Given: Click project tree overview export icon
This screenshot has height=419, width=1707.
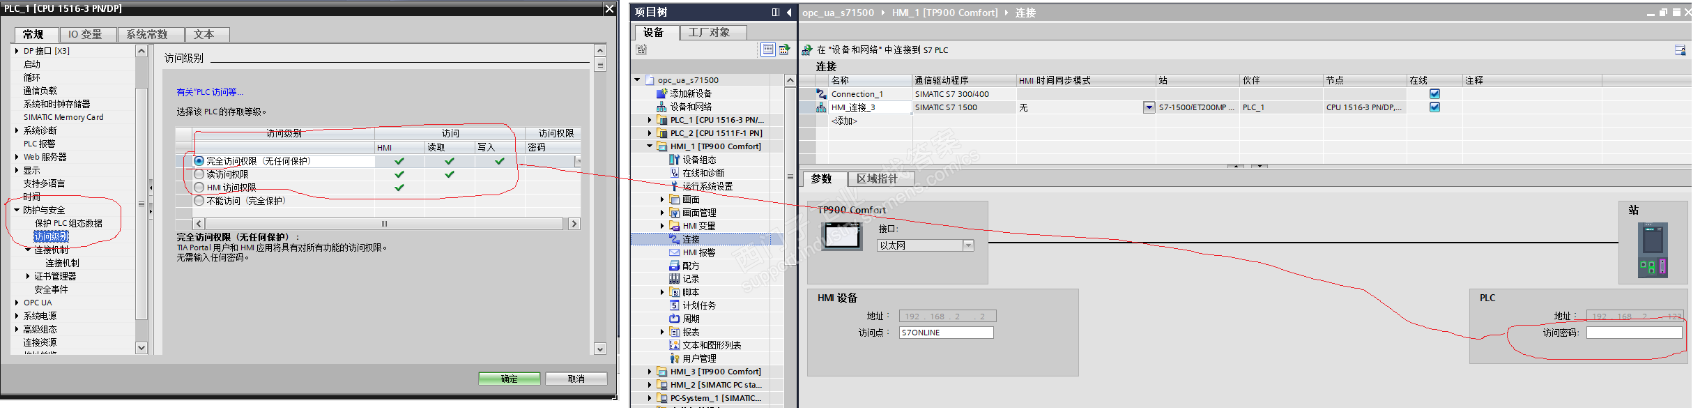Looking at the screenshot, I should (785, 49).
